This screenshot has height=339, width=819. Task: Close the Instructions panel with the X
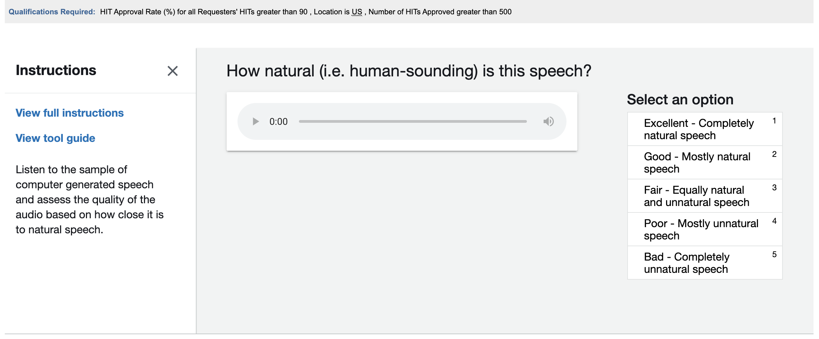point(172,71)
